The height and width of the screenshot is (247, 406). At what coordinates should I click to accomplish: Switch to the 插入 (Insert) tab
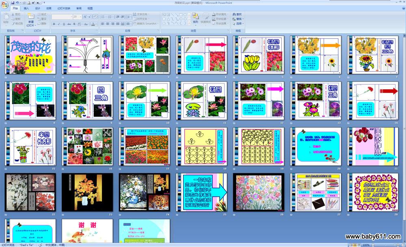(26, 8)
